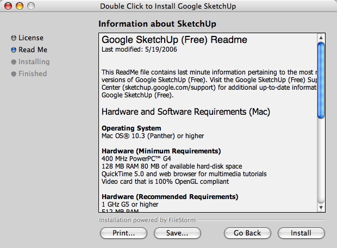The width and height of the screenshot is (337, 248).
Task: Start installation with the Install button
Action: [x=301, y=233]
